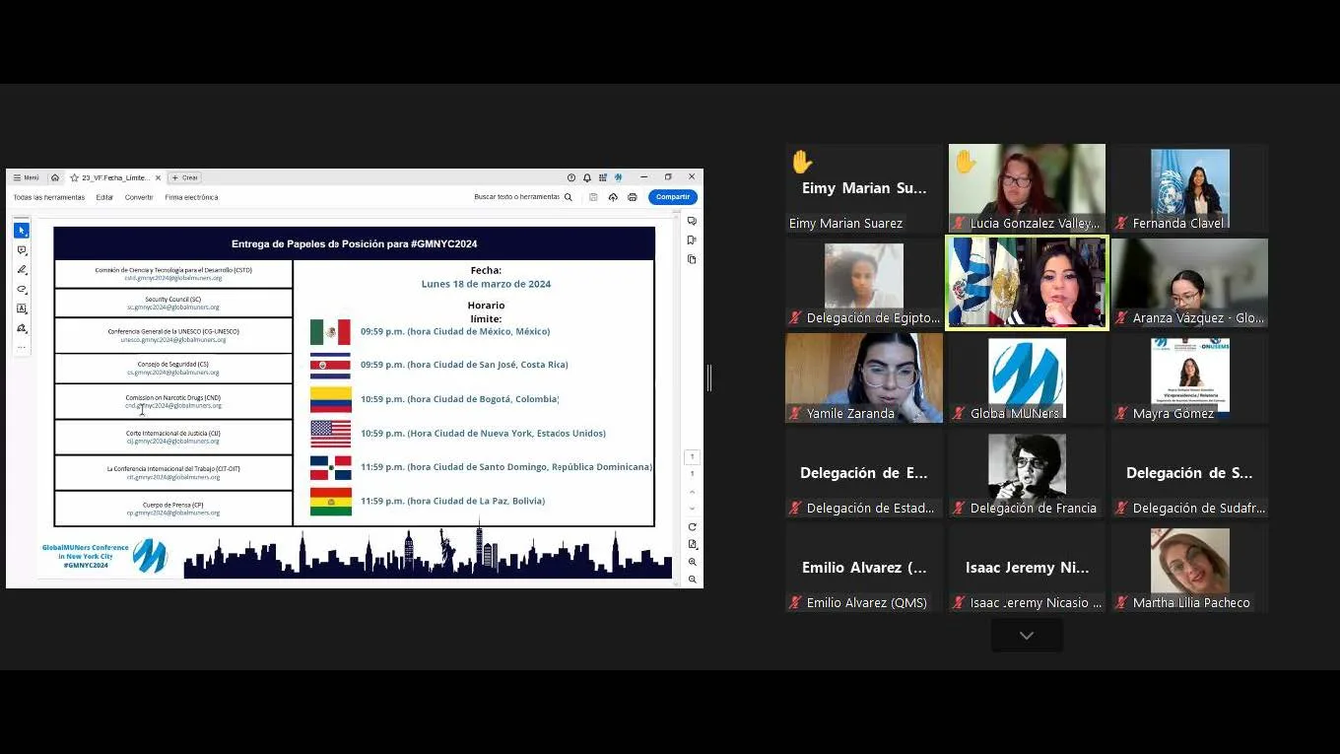This screenshot has height=754, width=1340.
Task: Open the Convertir menu item
Action: point(139,197)
